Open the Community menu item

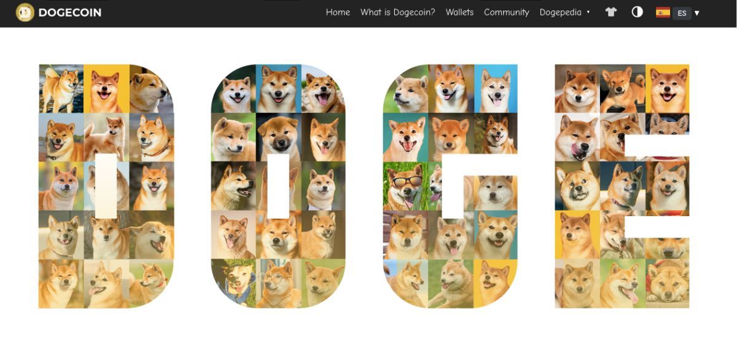pos(506,12)
